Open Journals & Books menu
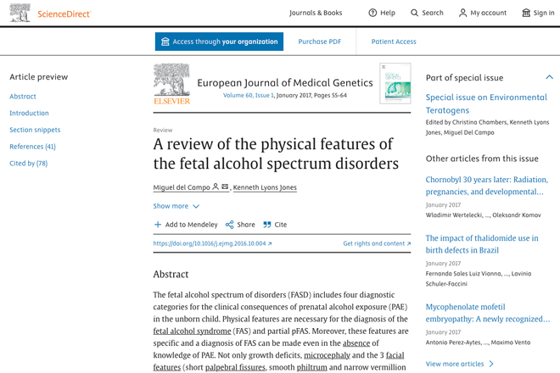Image resolution: width=560 pixels, height=373 pixels. click(316, 13)
